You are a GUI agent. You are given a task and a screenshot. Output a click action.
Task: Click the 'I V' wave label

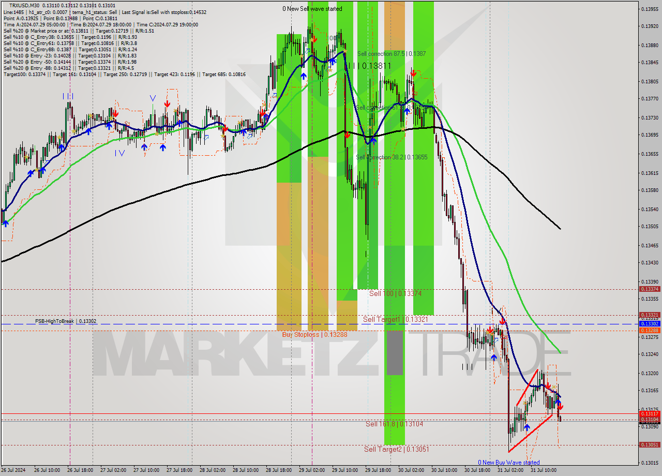(x=119, y=153)
